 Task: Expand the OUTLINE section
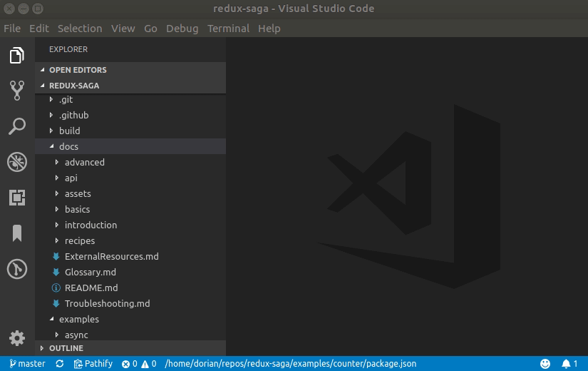(x=130, y=348)
